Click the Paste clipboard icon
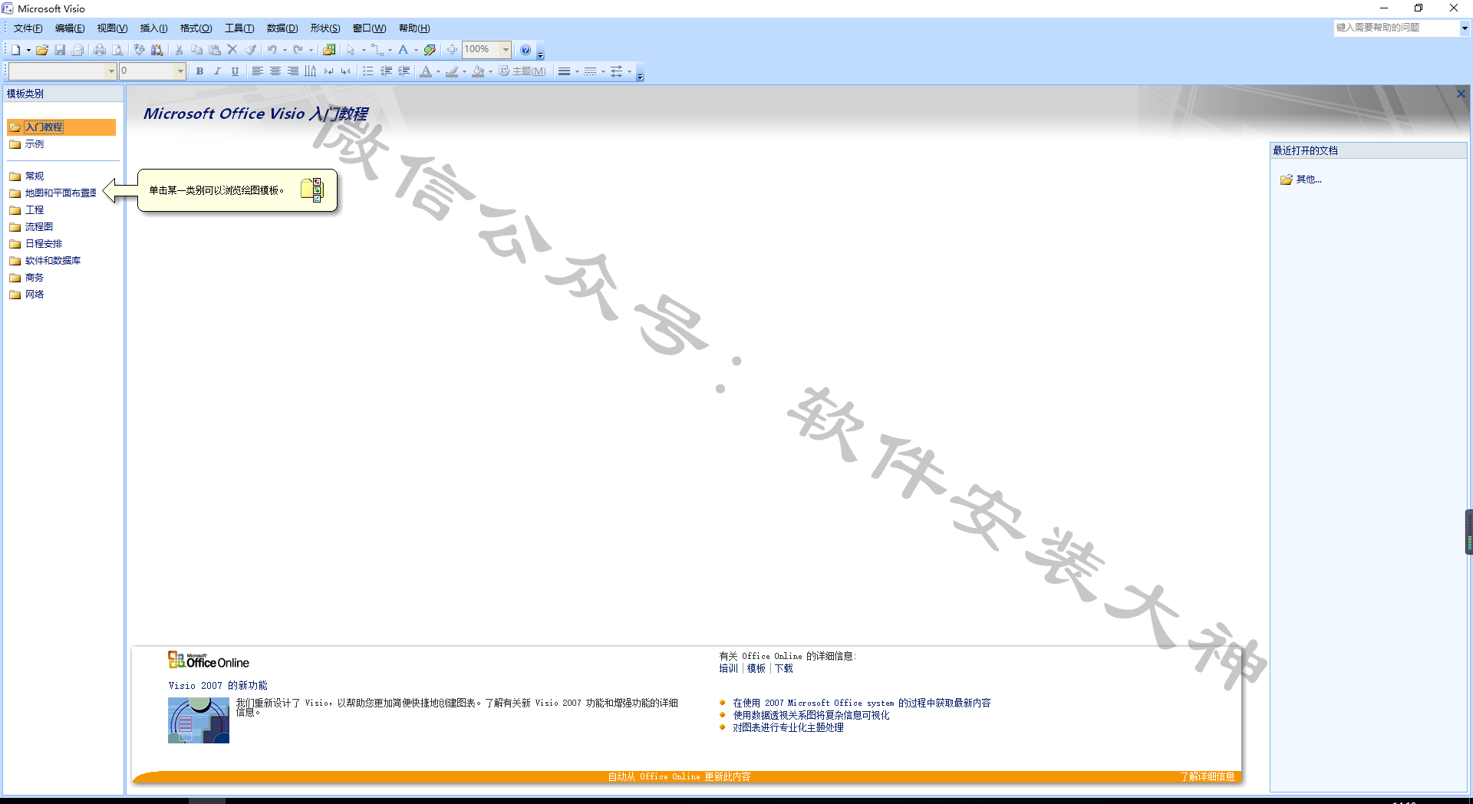1473x804 pixels. point(215,50)
